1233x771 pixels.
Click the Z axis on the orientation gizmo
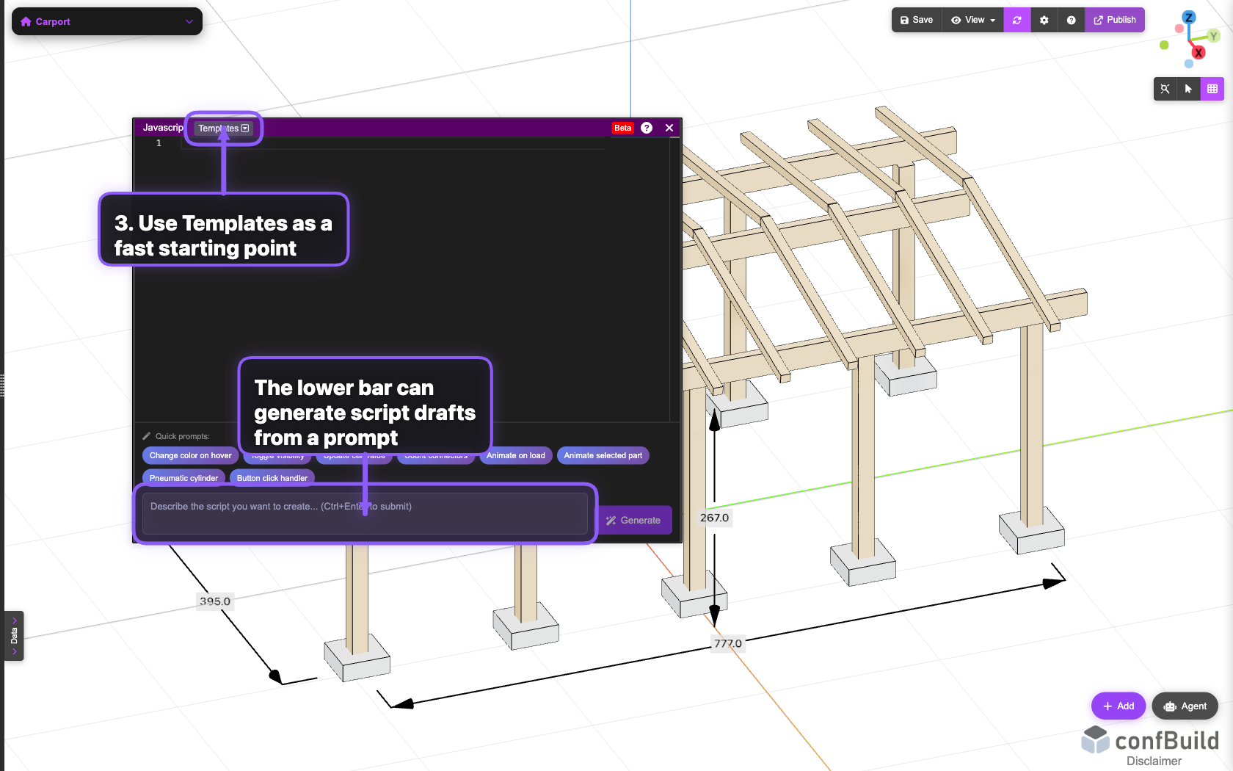pos(1189,16)
